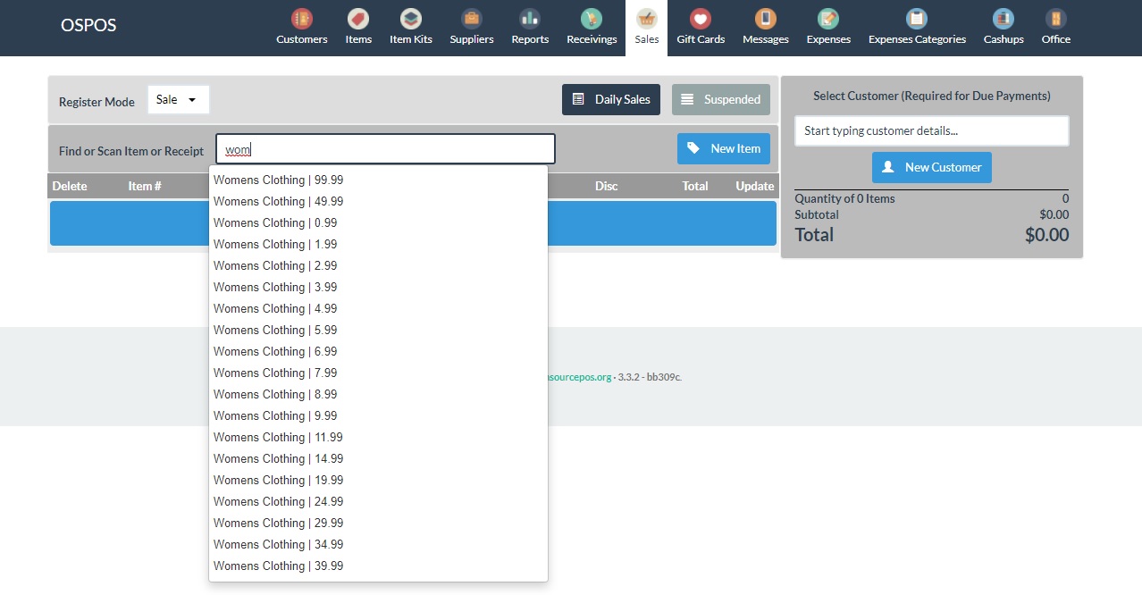Open the sourcepos.org link

580,377
